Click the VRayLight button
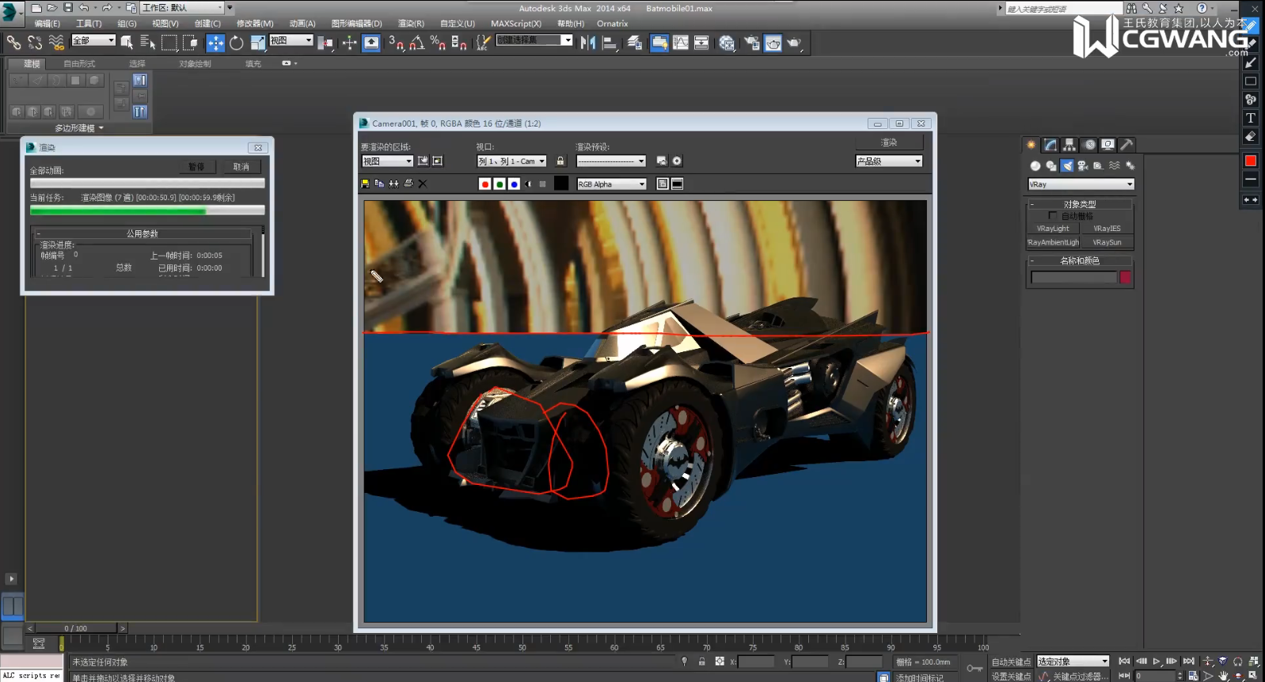Viewport: 1265px width, 682px height. 1053,229
